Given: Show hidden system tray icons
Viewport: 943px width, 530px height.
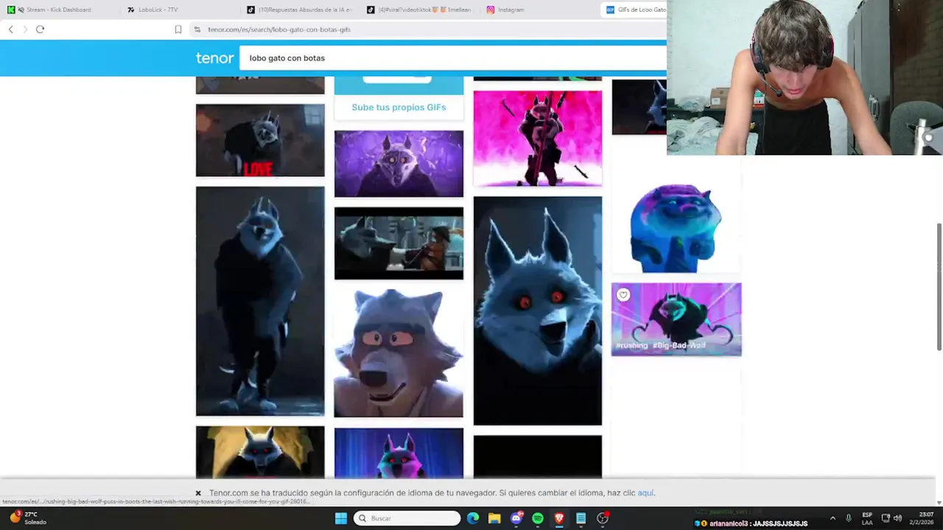Looking at the screenshot, I should [x=832, y=518].
